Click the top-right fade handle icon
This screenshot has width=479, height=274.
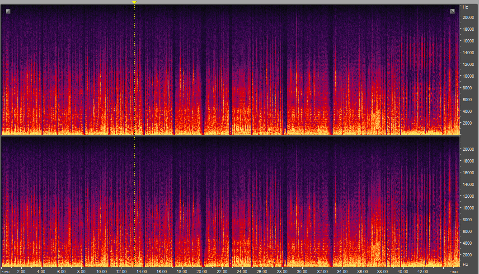pos(452,11)
